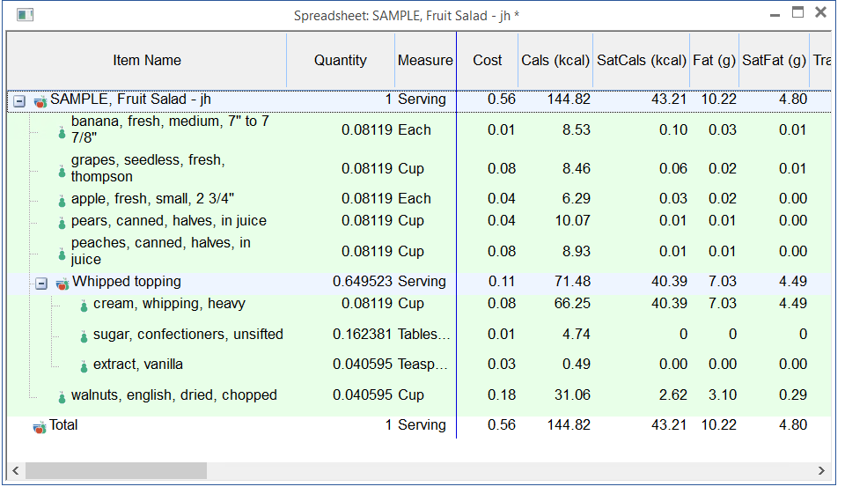Click peaches calories value 8.93
The image size is (845, 494).
576,251
